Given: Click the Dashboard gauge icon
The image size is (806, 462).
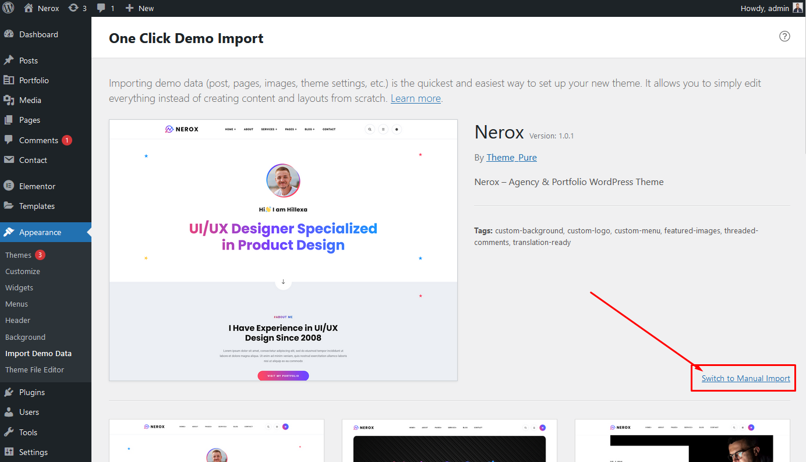Looking at the screenshot, I should pyautogui.click(x=9, y=34).
